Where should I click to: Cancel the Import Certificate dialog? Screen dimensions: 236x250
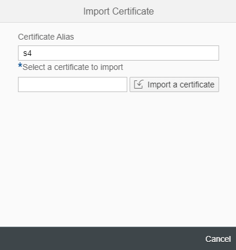click(218, 239)
